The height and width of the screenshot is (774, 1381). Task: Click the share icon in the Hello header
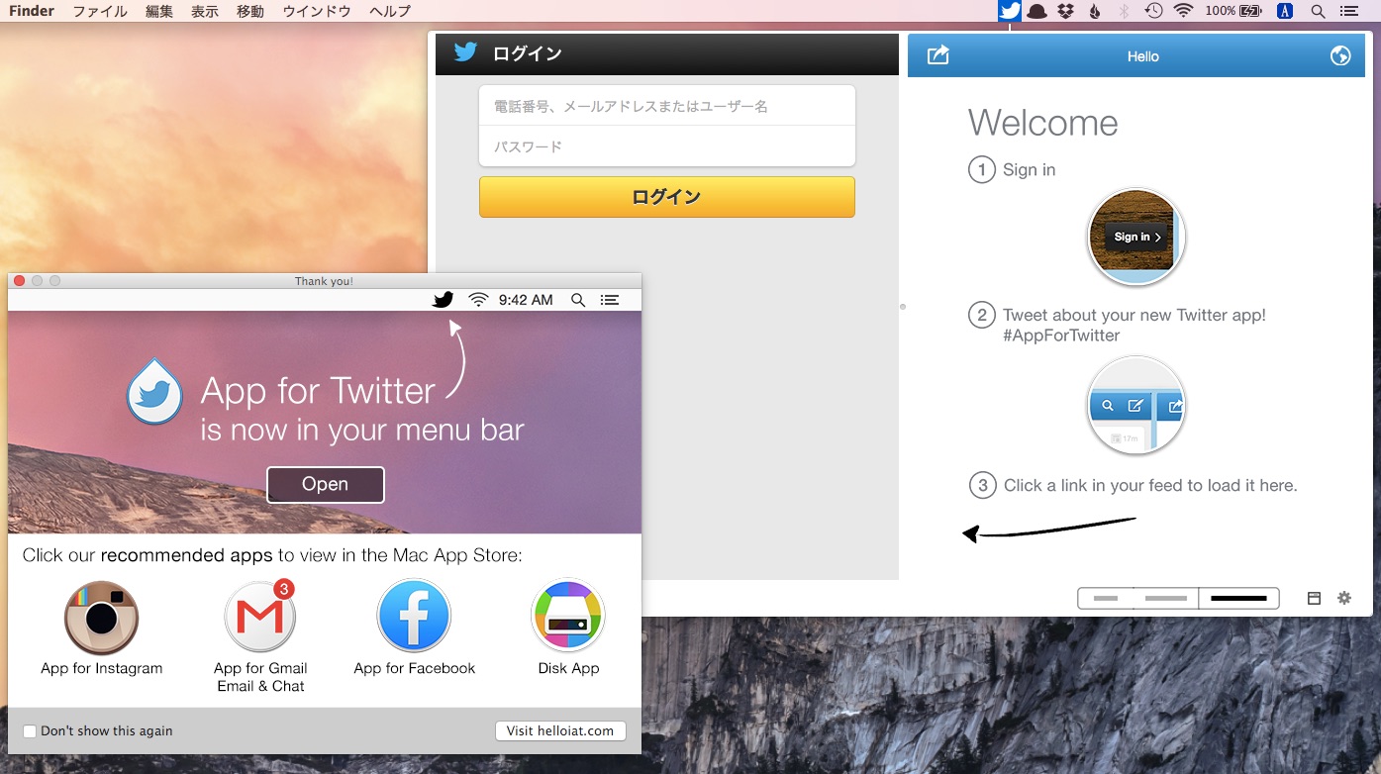tap(937, 55)
